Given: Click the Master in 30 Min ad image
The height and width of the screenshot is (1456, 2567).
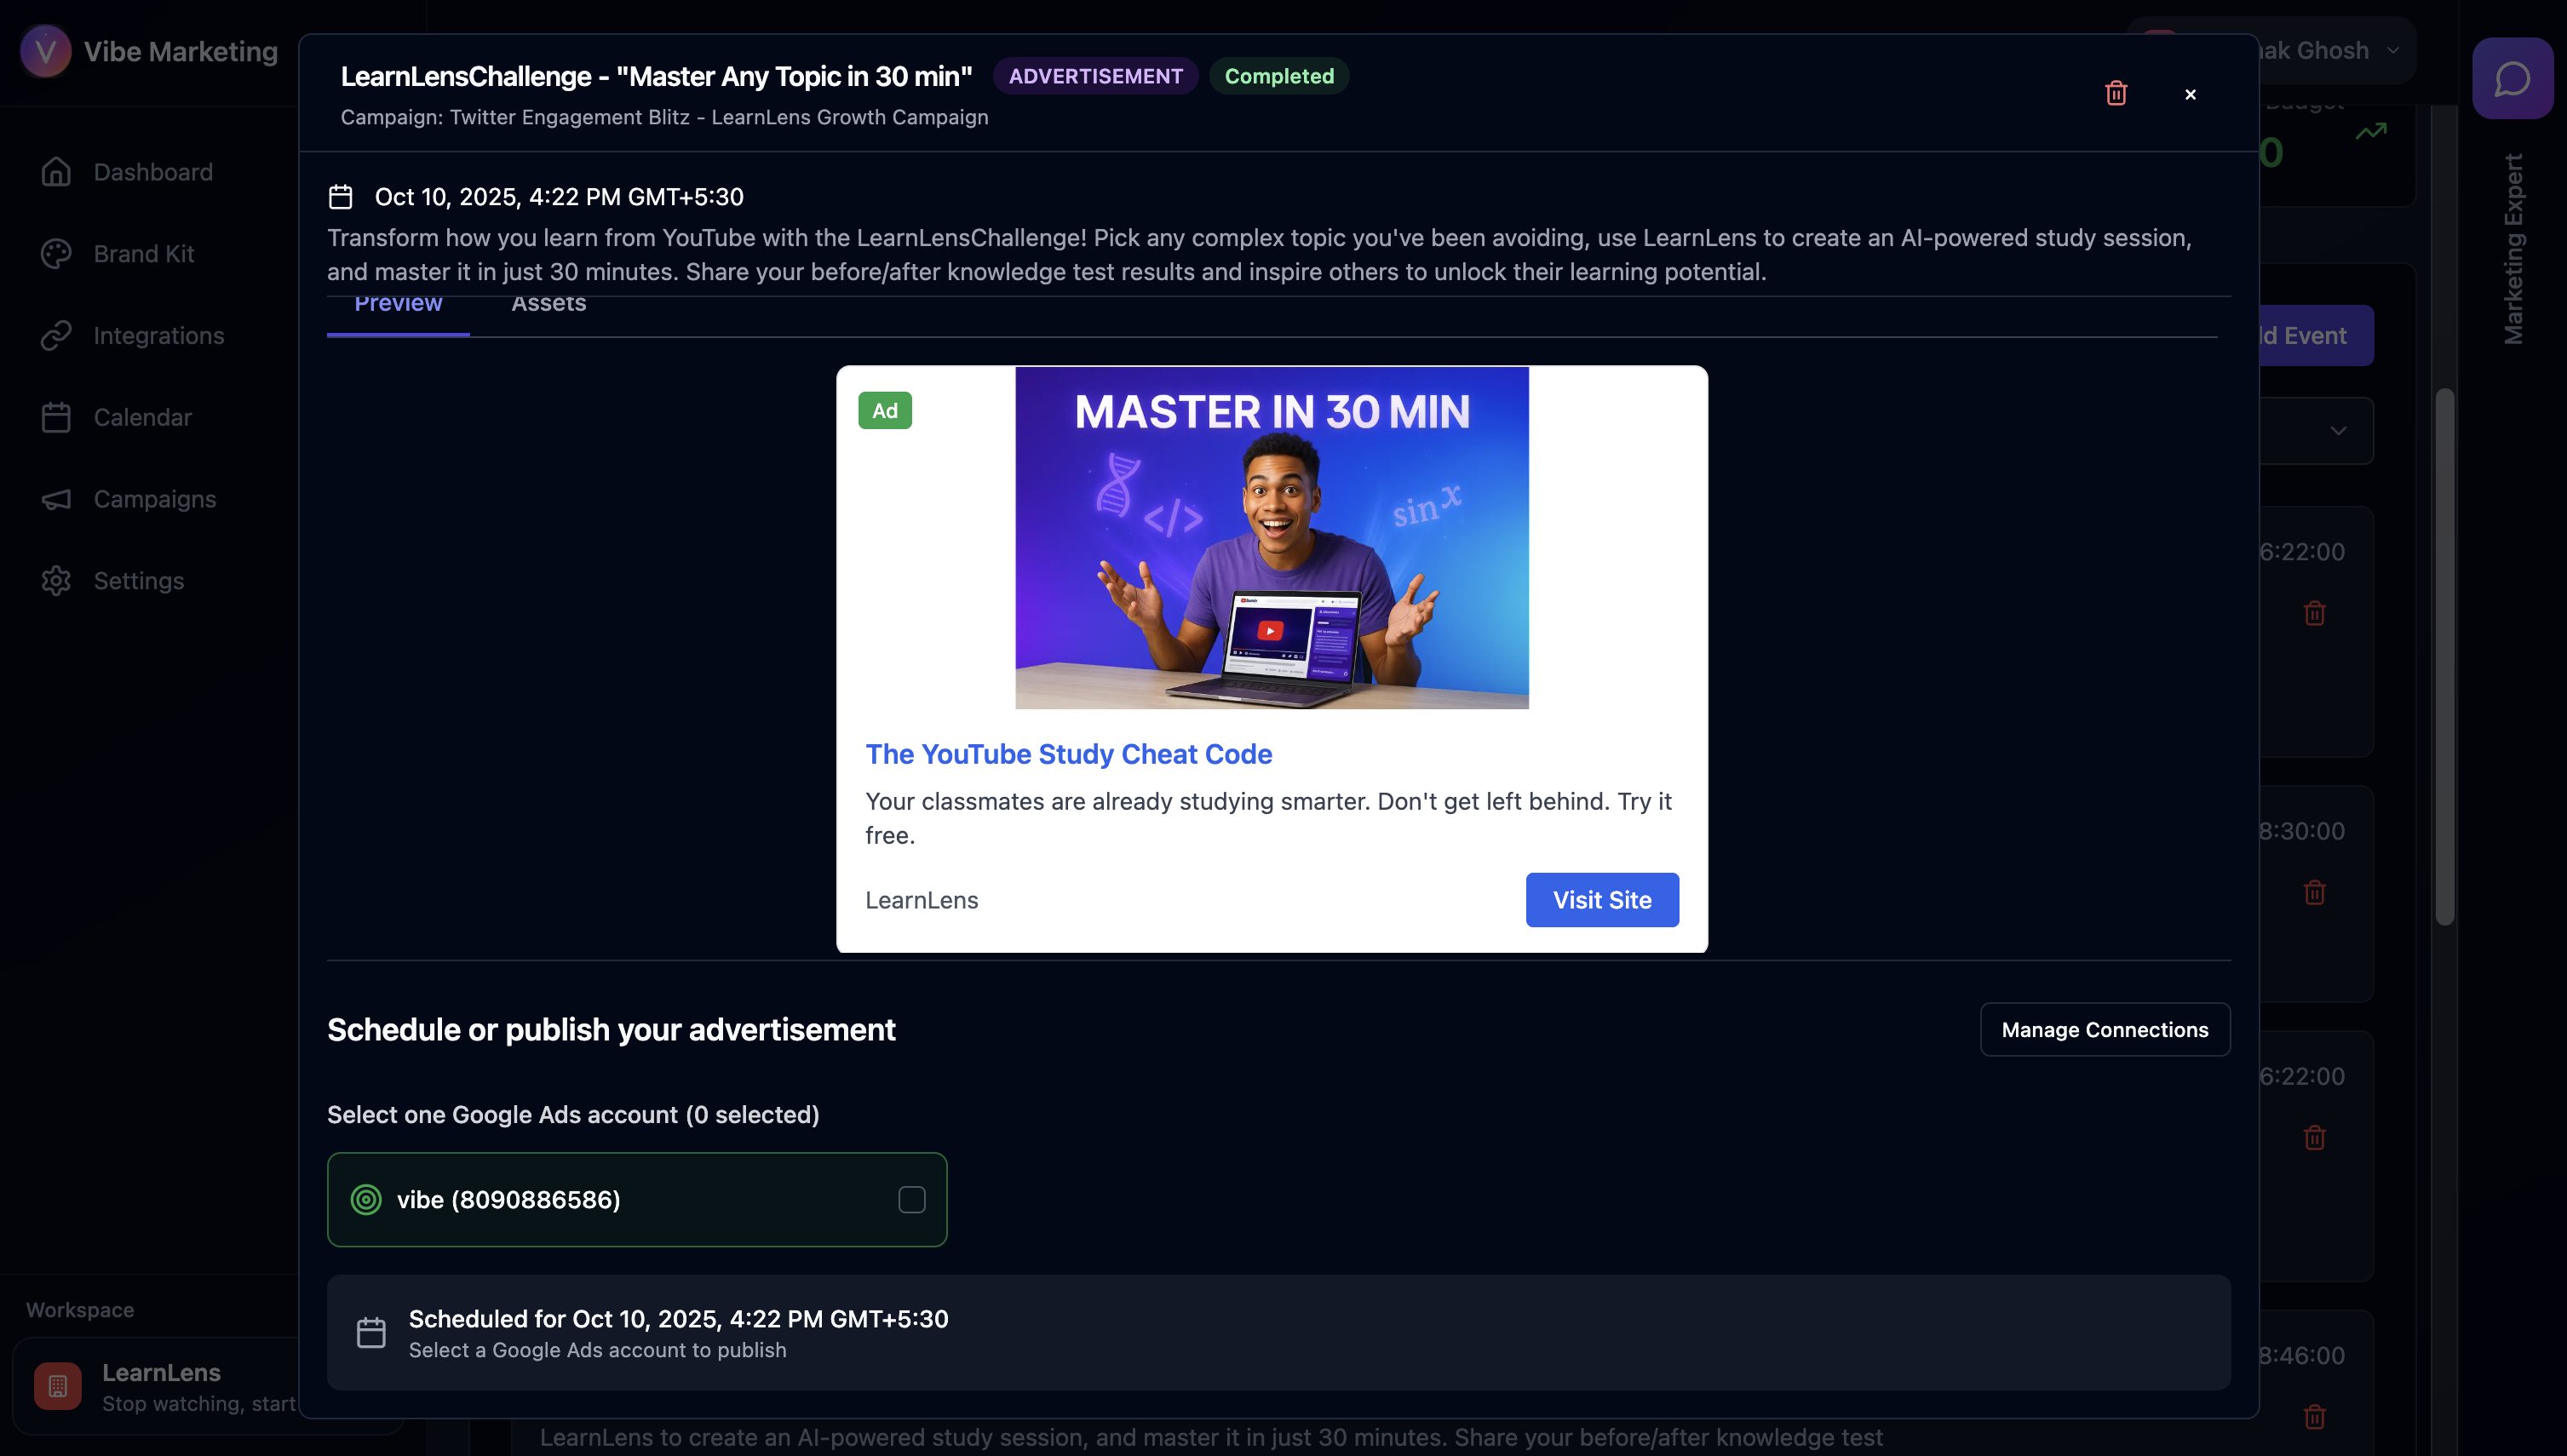Looking at the screenshot, I should click(x=1271, y=538).
